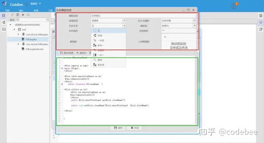Click the cloud upload icon in tree toolbar
Image resolution: width=264 pixels, height=143 pixels.
[28, 15]
